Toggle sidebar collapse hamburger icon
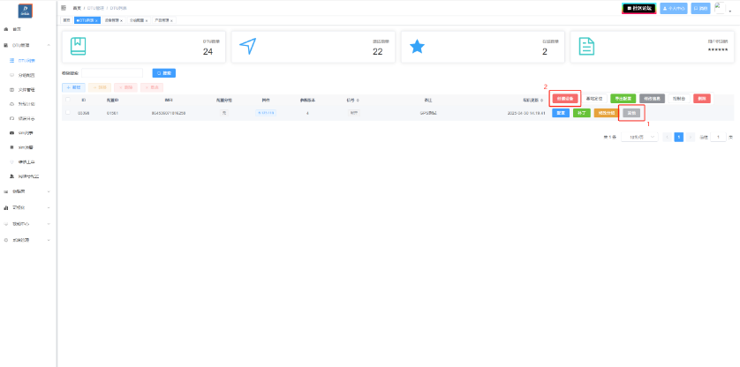Screen dimensions: 740x367 coord(64,8)
